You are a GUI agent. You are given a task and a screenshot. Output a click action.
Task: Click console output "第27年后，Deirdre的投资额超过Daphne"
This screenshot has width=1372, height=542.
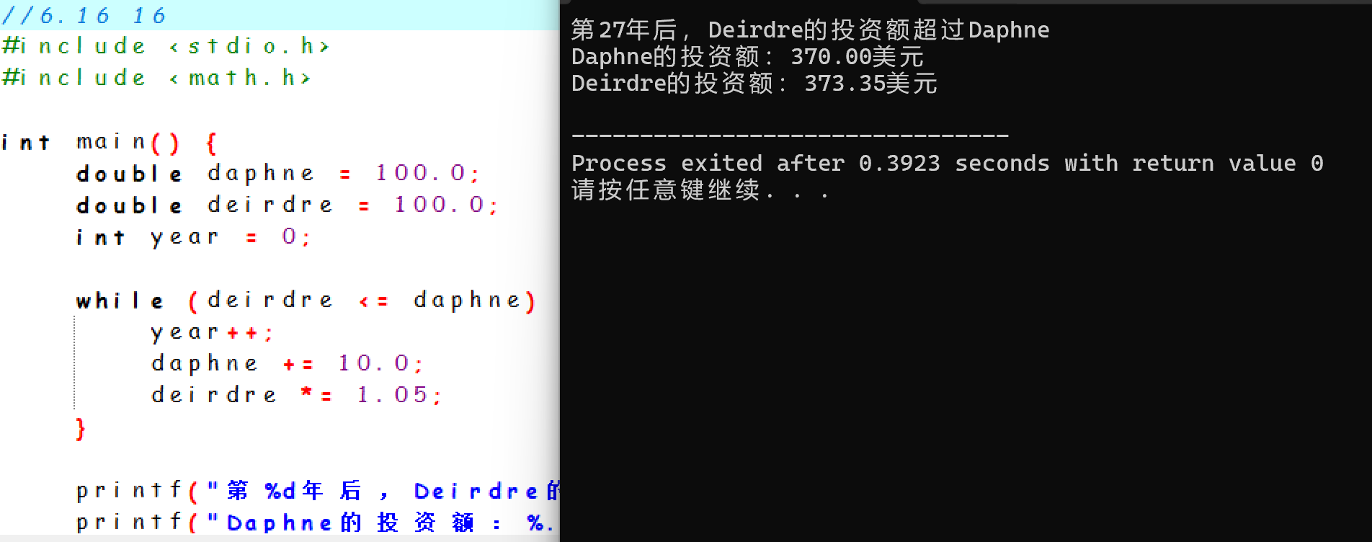coord(810,30)
